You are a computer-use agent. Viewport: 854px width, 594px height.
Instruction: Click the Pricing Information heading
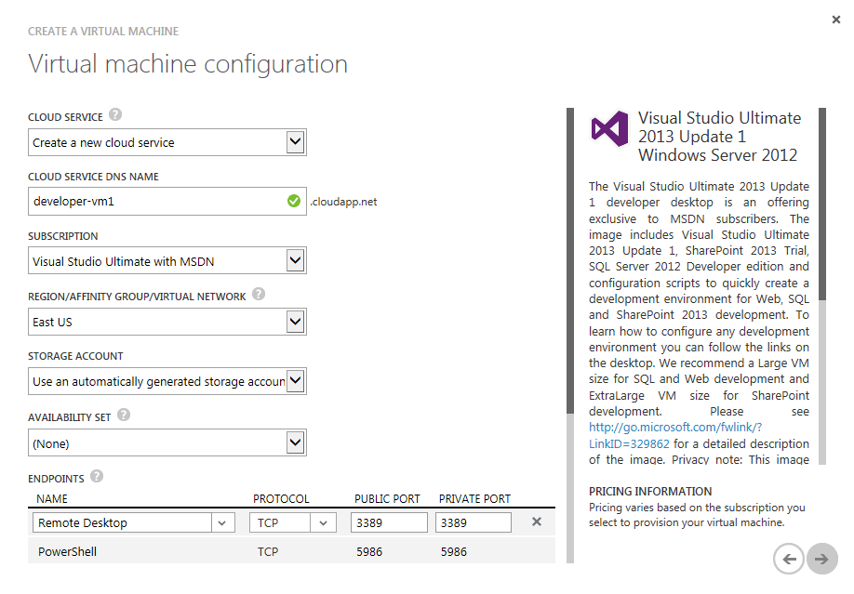(x=650, y=491)
